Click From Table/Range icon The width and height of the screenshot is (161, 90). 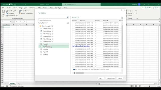point(7,15)
